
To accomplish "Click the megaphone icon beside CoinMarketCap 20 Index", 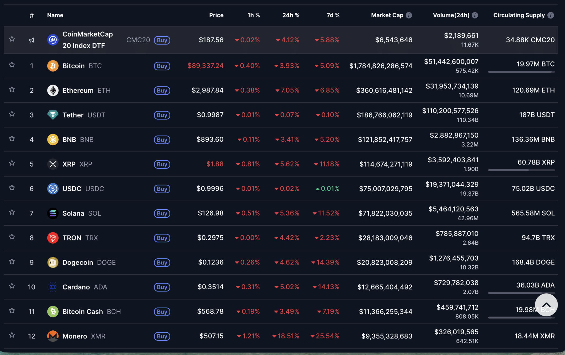I will click(31, 40).
